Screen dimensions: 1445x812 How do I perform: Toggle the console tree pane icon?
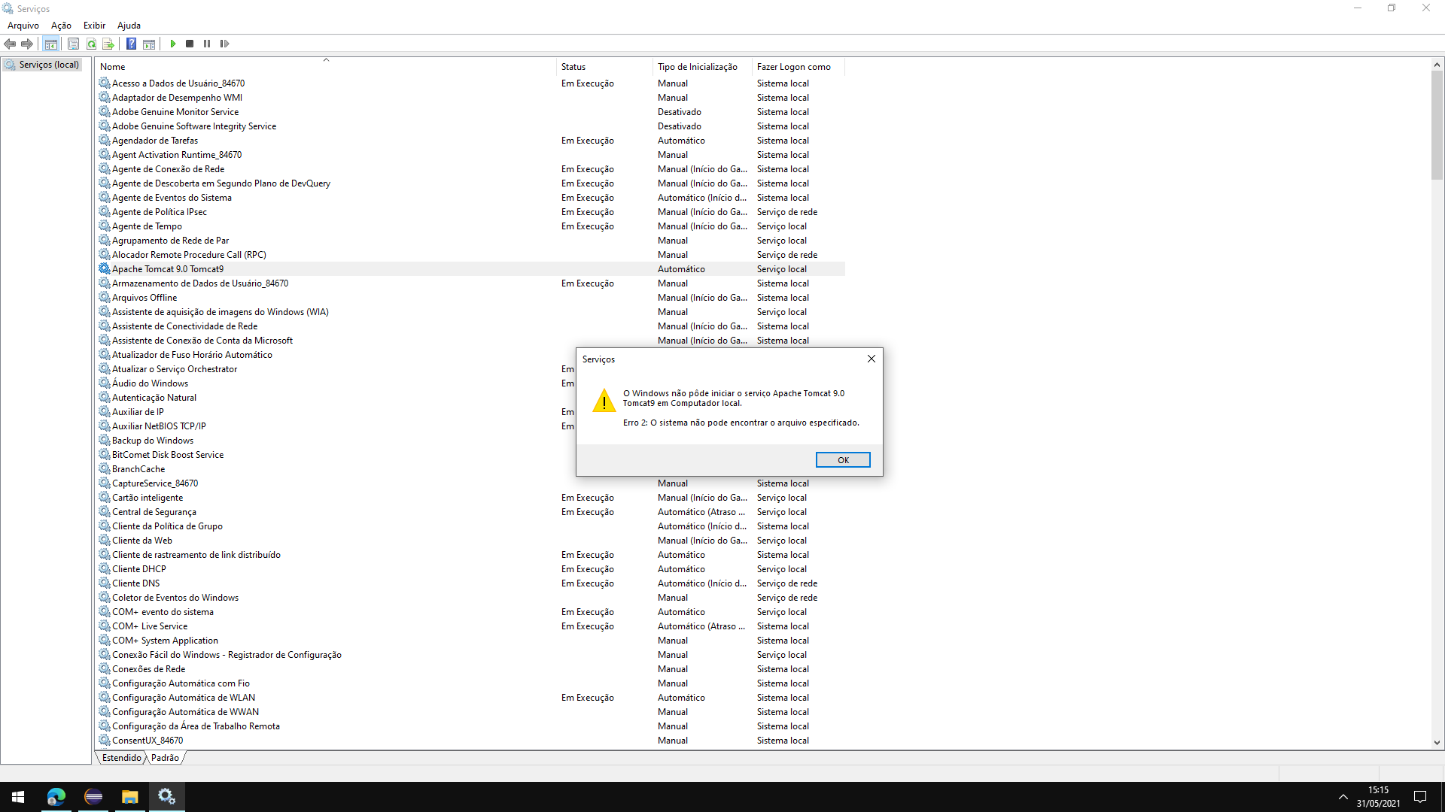(51, 44)
